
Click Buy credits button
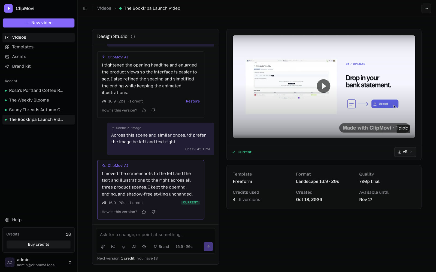click(38, 245)
